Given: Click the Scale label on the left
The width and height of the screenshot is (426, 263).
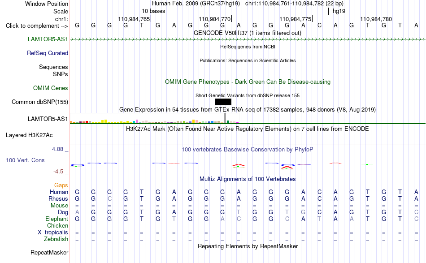Looking at the screenshot, I should click(x=61, y=11).
